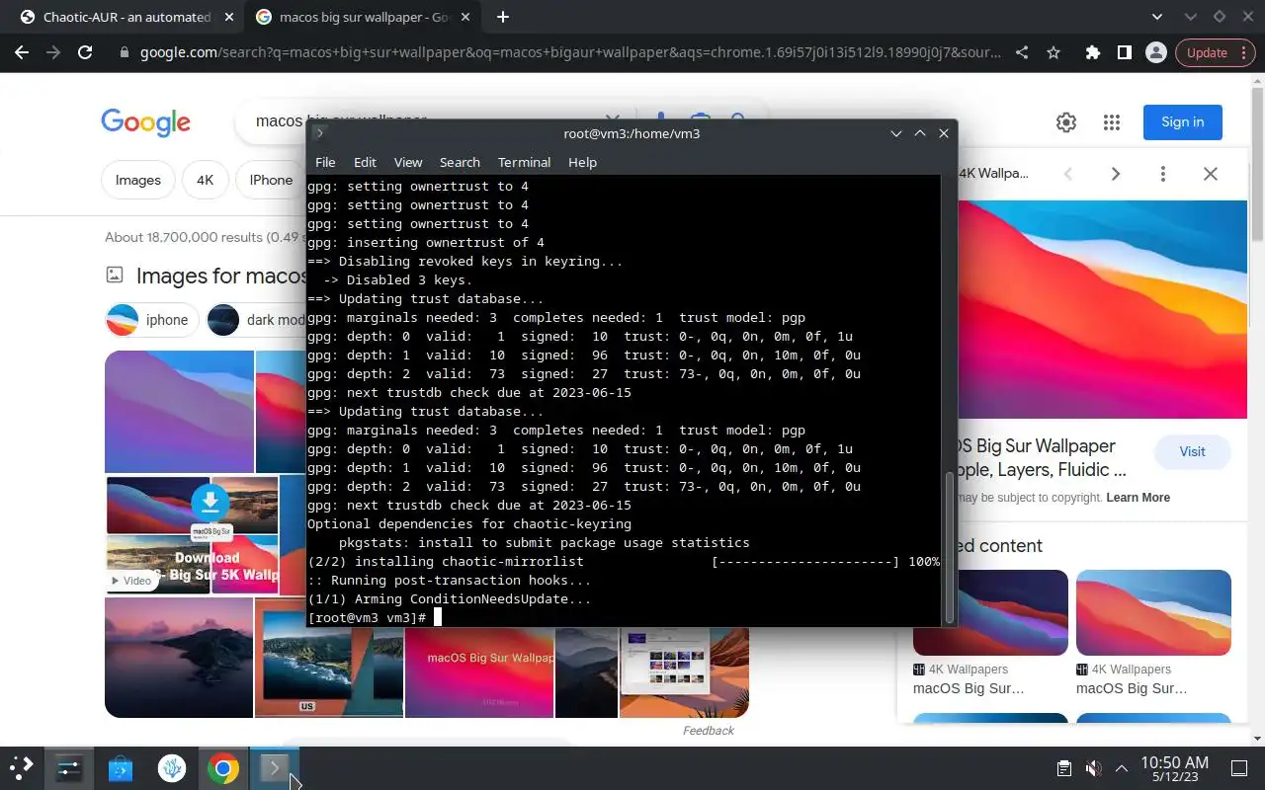Image resolution: width=1265 pixels, height=790 pixels.
Task: Select the Images search filter
Action: [x=138, y=180]
